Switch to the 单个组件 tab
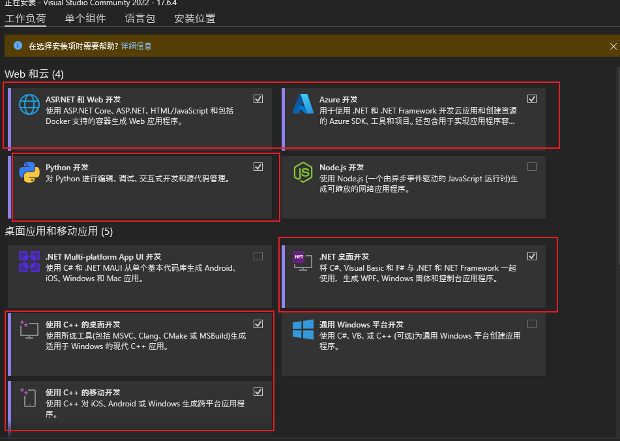 click(85, 18)
